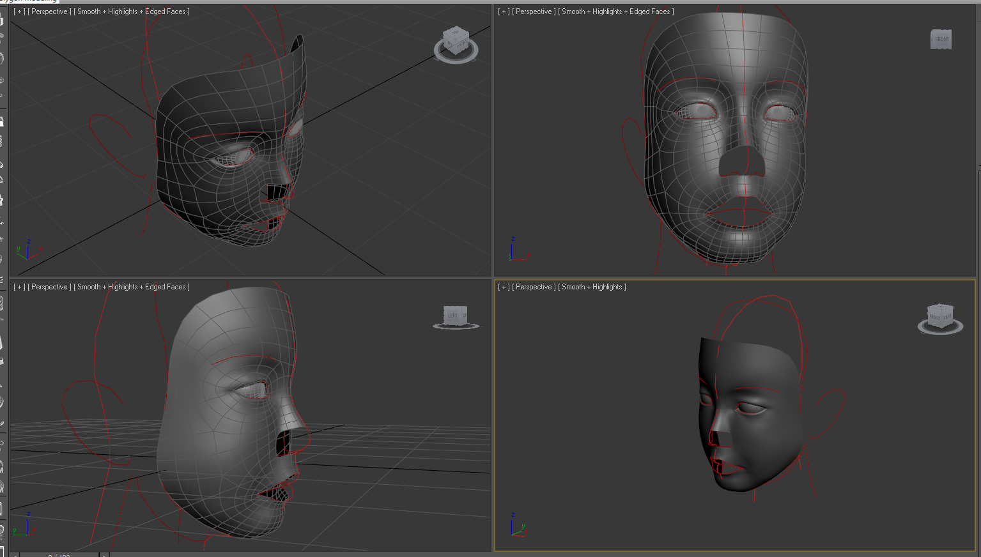Click the LEFT ViewCube face in bottom-left viewport

coord(453,315)
